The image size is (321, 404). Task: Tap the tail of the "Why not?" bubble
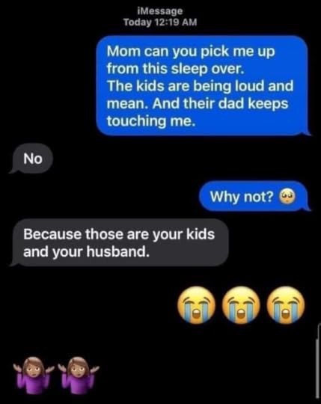tap(307, 208)
